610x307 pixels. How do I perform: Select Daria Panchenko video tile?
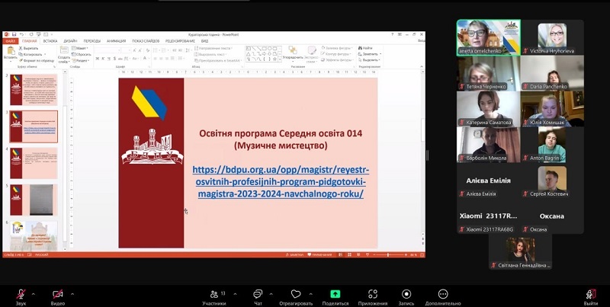click(x=552, y=73)
